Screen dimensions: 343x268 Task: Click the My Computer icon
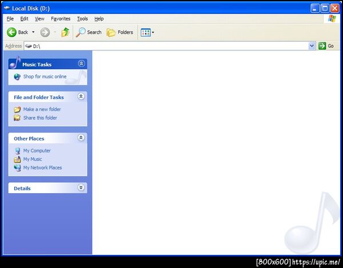[x=17, y=151]
